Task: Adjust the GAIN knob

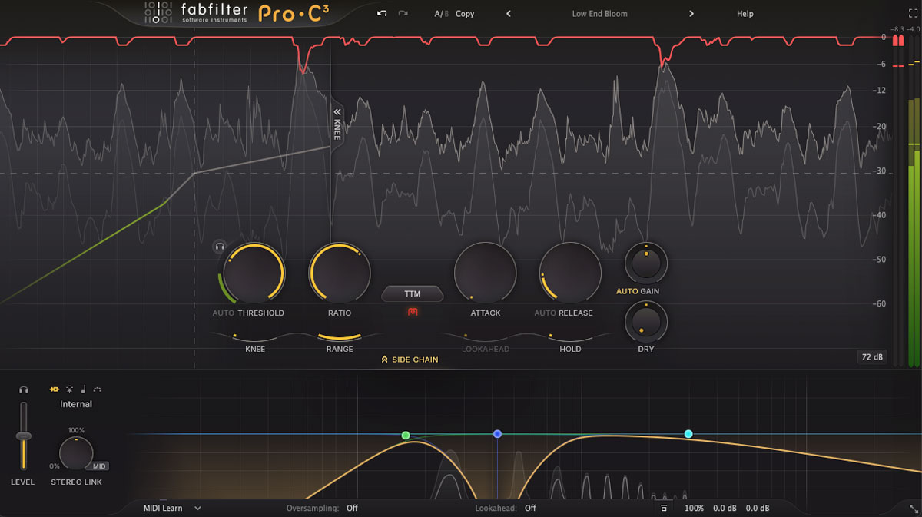Action: click(646, 263)
